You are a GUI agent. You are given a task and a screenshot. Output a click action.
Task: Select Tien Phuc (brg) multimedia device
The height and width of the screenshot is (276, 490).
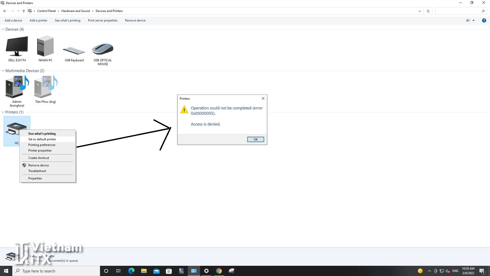point(45,87)
